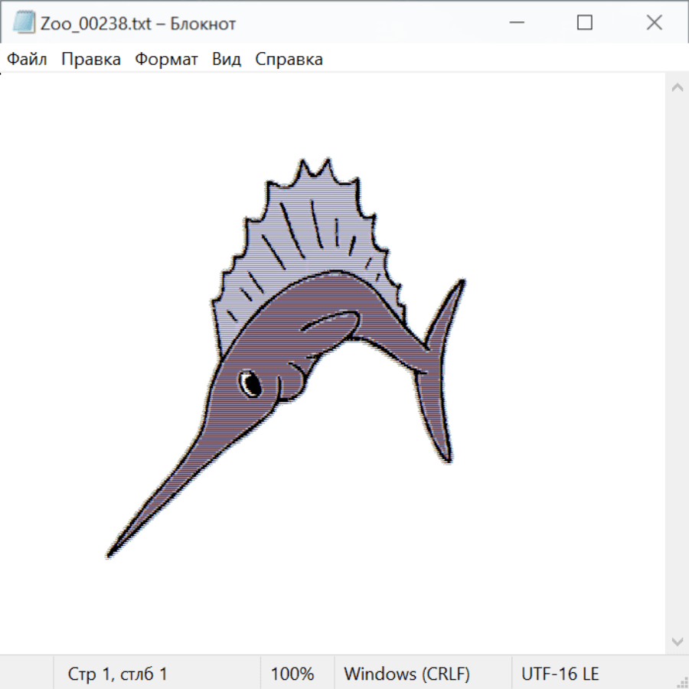Click the scroll up arrow
This screenshot has width=689, height=689.
tap(677, 88)
